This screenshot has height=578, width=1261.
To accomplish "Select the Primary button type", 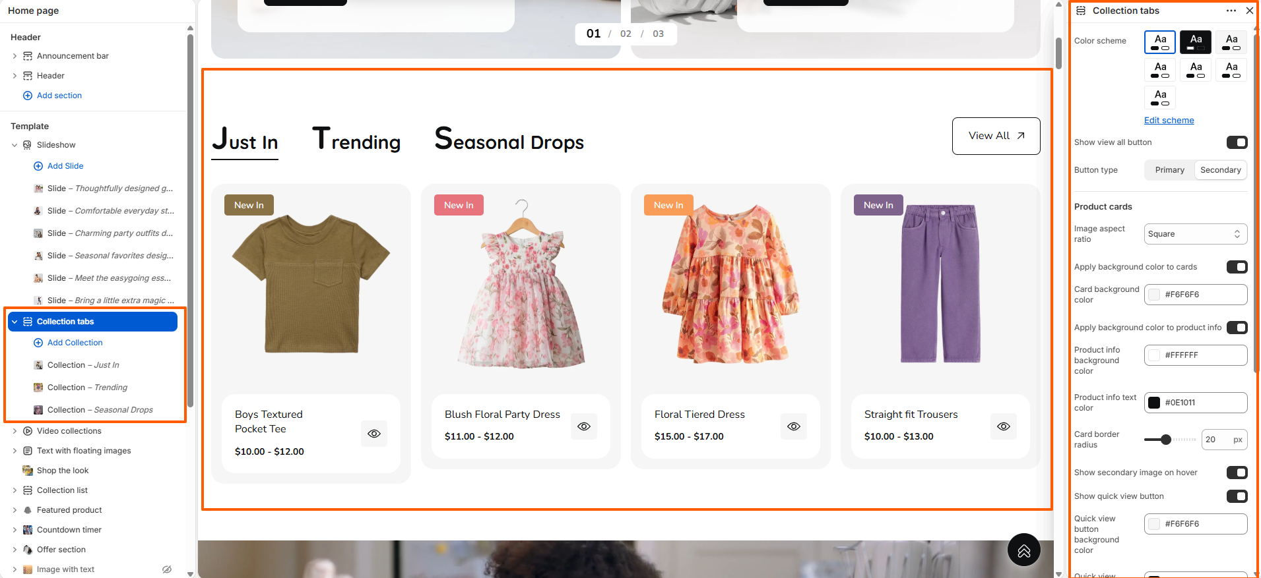I will [1169, 170].
